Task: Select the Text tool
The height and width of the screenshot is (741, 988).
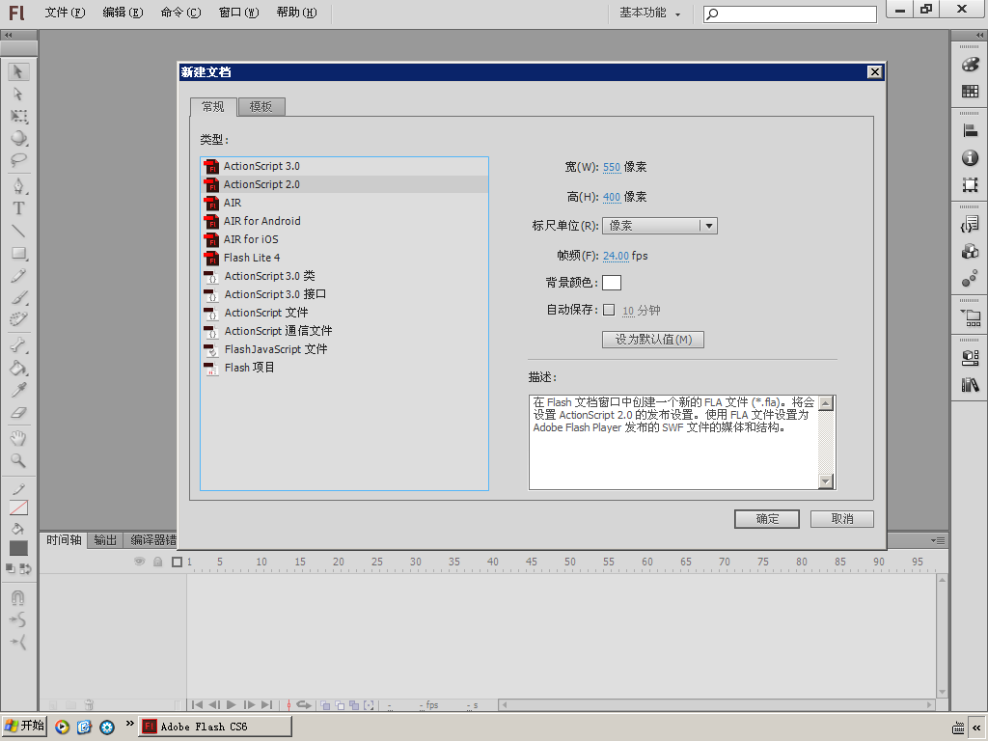Action: (18, 208)
